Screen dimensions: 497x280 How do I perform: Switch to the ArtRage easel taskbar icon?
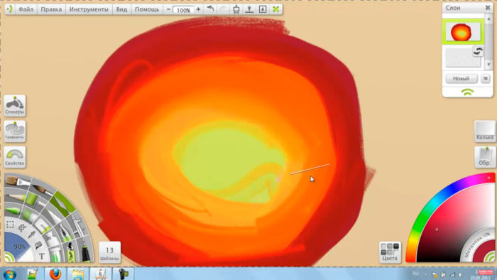click(101, 274)
